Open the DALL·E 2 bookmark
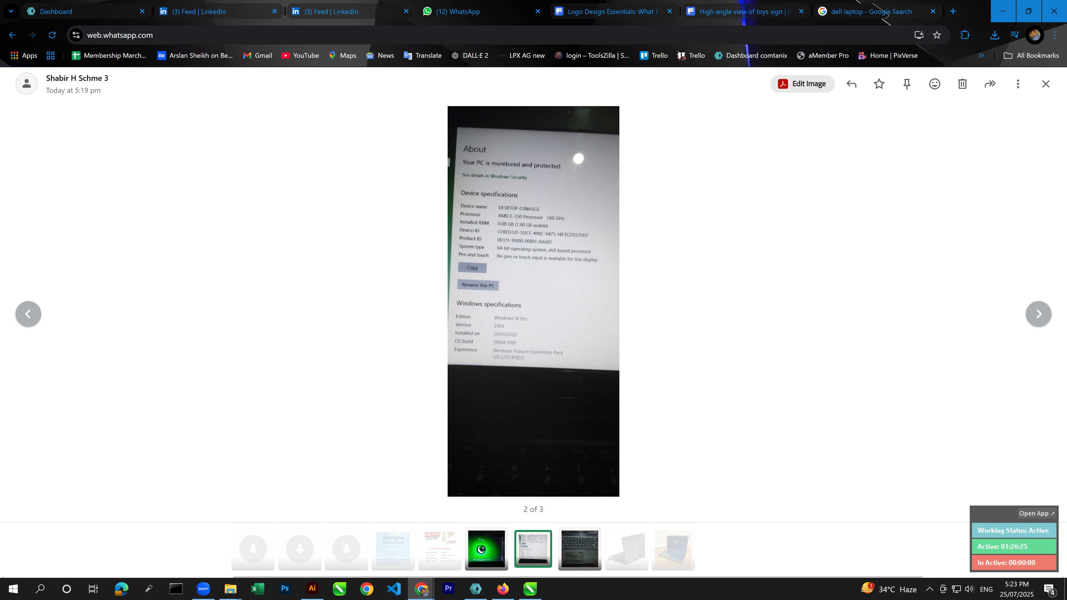 (x=470, y=56)
